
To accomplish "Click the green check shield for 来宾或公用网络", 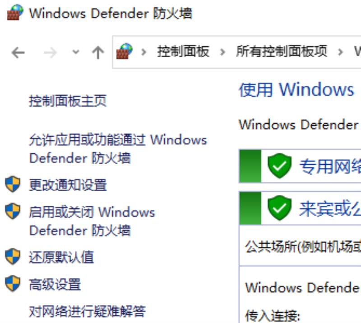I will coord(279,208).
